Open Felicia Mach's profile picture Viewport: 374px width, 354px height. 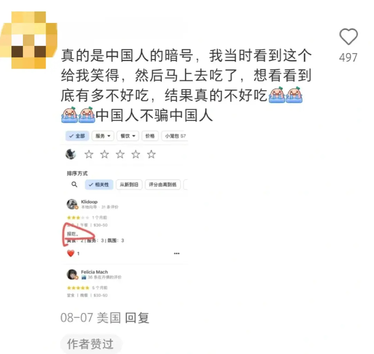[72, 274]
